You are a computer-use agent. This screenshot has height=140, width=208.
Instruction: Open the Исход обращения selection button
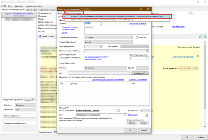pos(118,110)
